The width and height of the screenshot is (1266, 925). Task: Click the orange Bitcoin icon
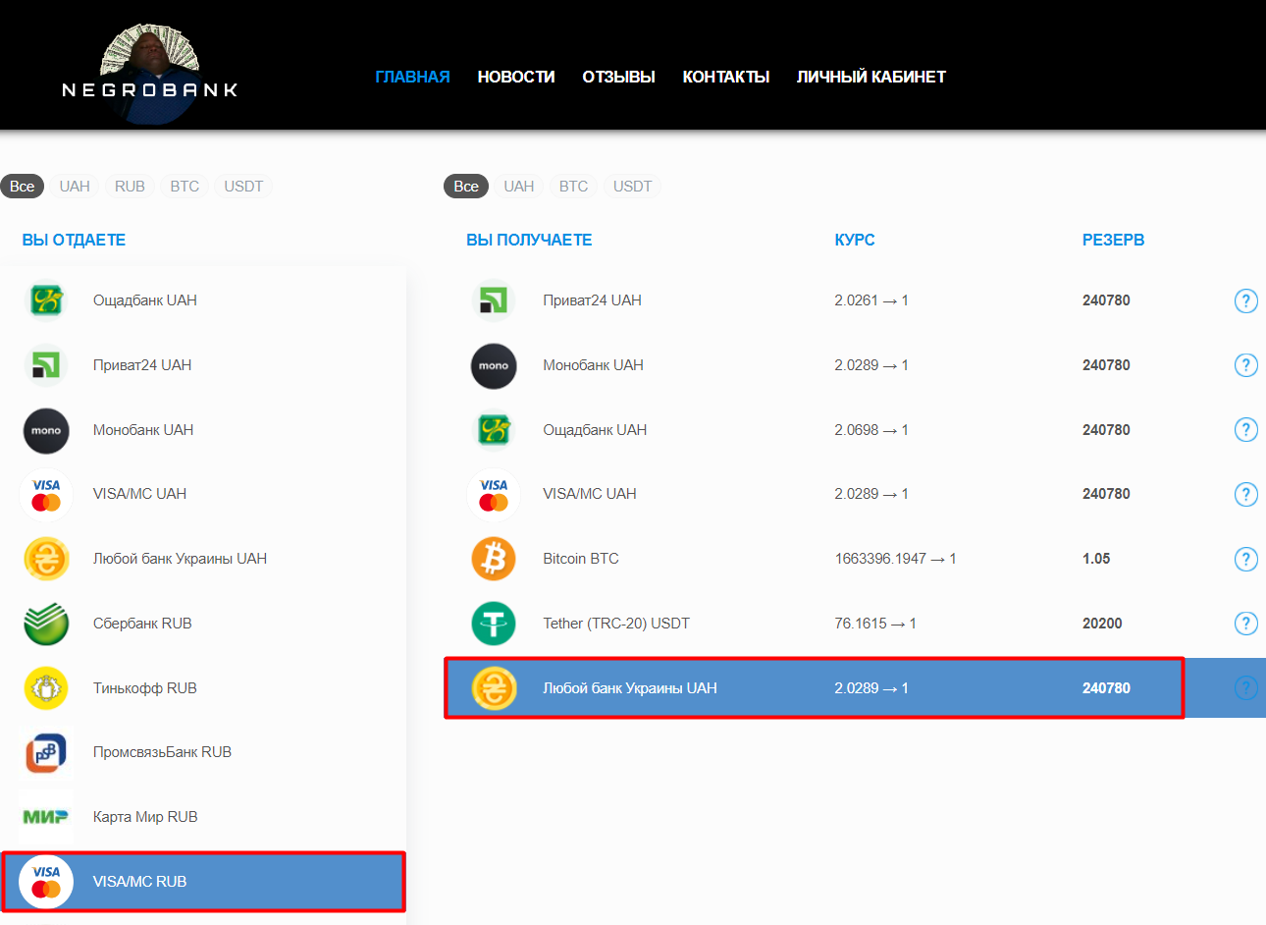(x=494, y=559)
